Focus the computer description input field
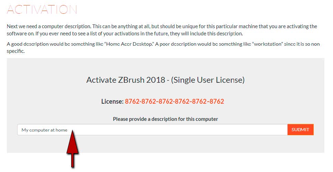333x172 pixels. 152,130
